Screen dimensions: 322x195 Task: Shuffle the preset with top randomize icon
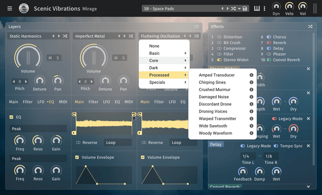233,8
